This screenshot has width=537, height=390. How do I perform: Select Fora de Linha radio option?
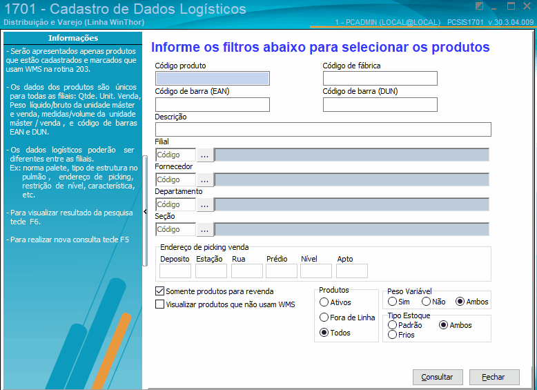(x=324, y=318)
